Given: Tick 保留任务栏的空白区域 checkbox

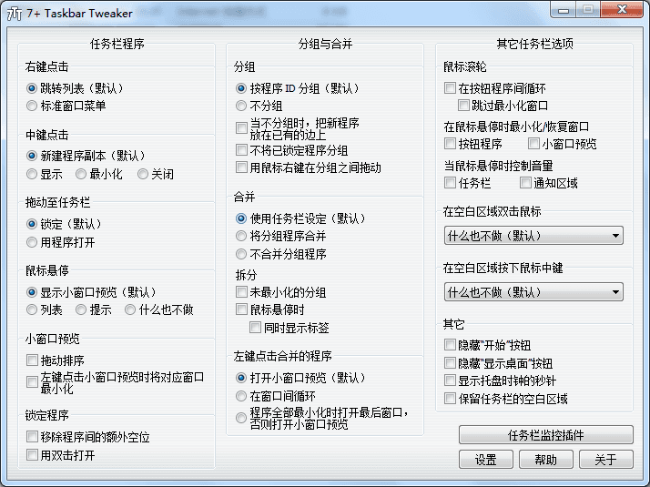Looking at the screenshot, I should (450, 399).
